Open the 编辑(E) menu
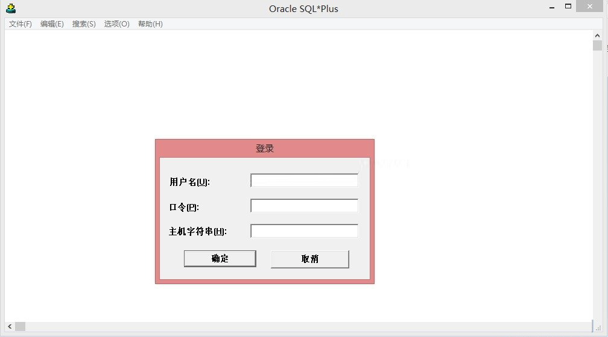608x337 pixels. [x=52, y=24]
